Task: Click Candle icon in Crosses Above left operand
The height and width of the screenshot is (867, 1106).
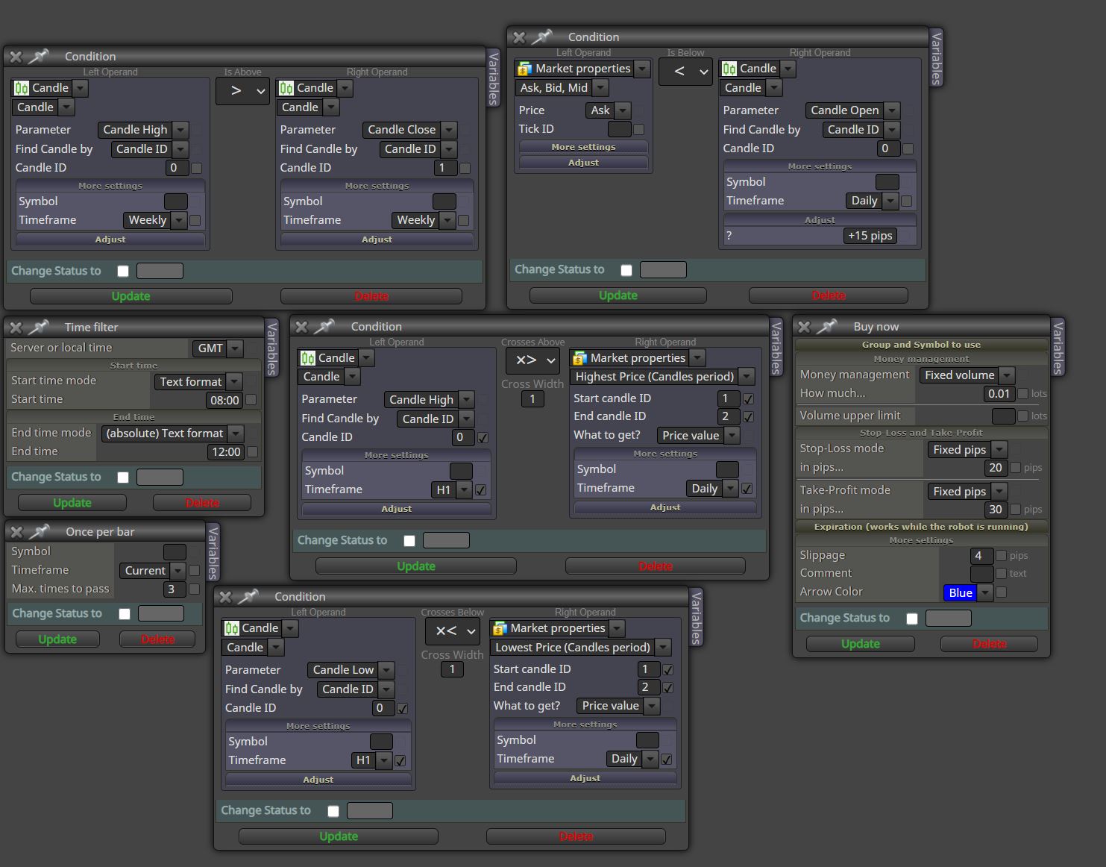Action: coord(308,358)
